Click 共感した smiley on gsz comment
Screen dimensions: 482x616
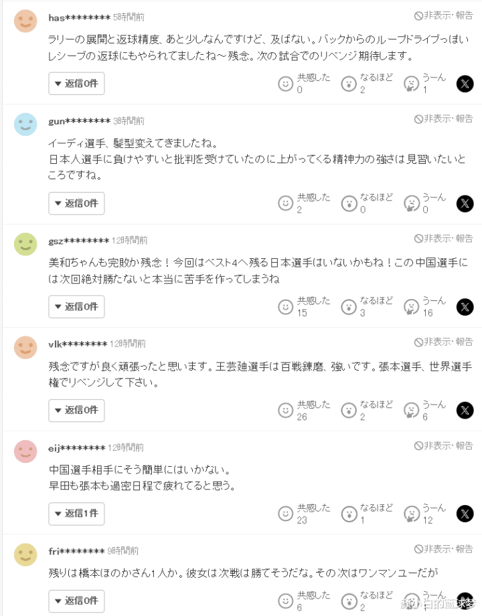[x=286, y=307]
